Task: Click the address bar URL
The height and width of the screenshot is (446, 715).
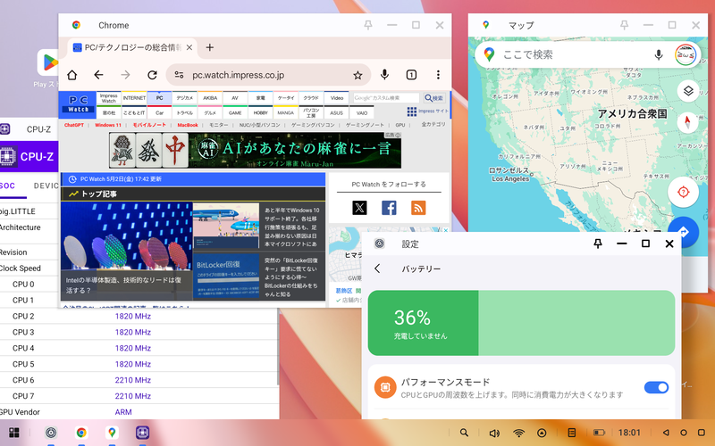Action: point(239,75)
